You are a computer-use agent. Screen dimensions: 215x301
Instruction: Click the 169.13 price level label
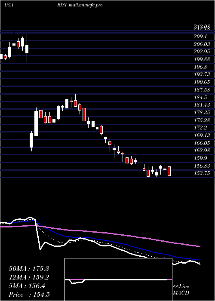[x=202, y=135]
